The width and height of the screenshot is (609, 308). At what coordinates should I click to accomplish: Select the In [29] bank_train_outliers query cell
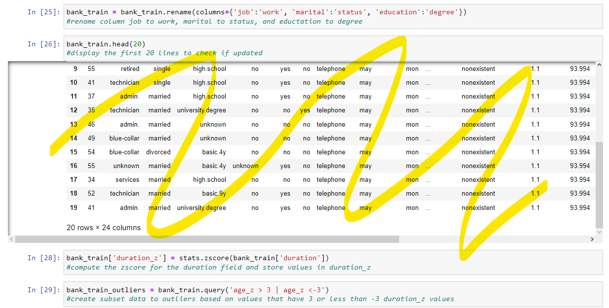point(333,294)
